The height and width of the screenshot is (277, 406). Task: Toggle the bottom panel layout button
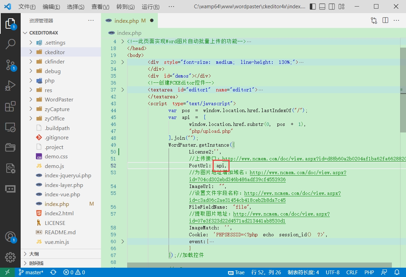[x=322, y=7]
